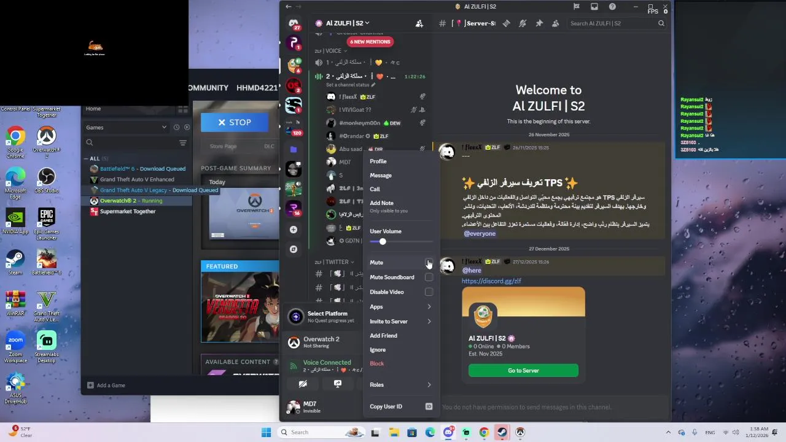Open File Explorer from taskbar
Screen dimensions: 786x442
394,432
